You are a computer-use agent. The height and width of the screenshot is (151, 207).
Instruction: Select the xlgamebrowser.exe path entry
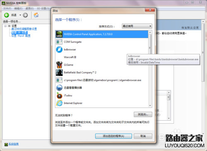coord(102,80)
